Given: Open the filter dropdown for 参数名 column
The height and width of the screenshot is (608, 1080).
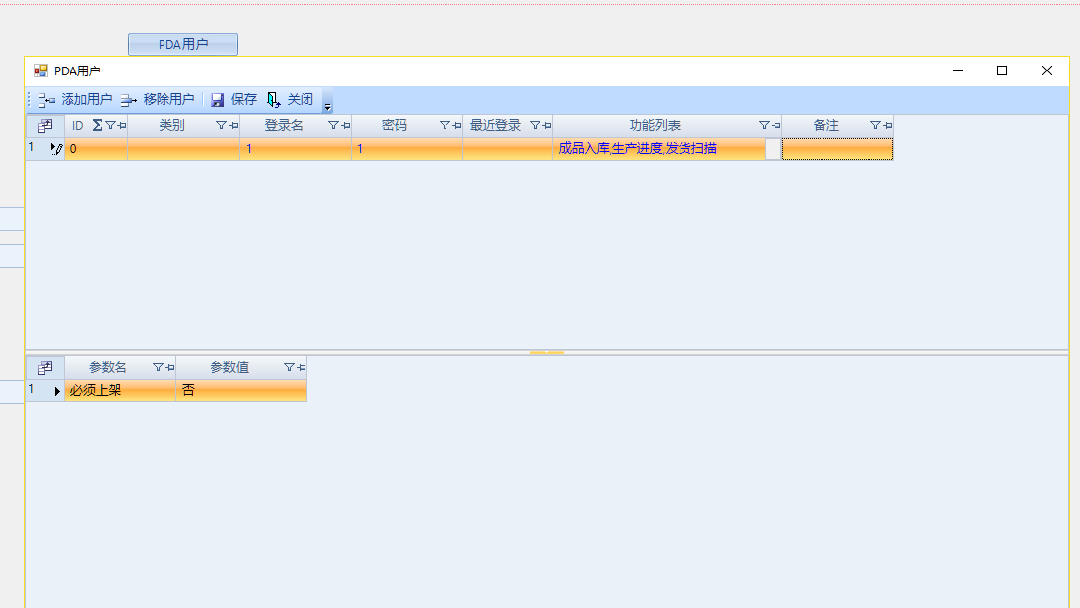Looking at the screenshot, I should (158, 368).
